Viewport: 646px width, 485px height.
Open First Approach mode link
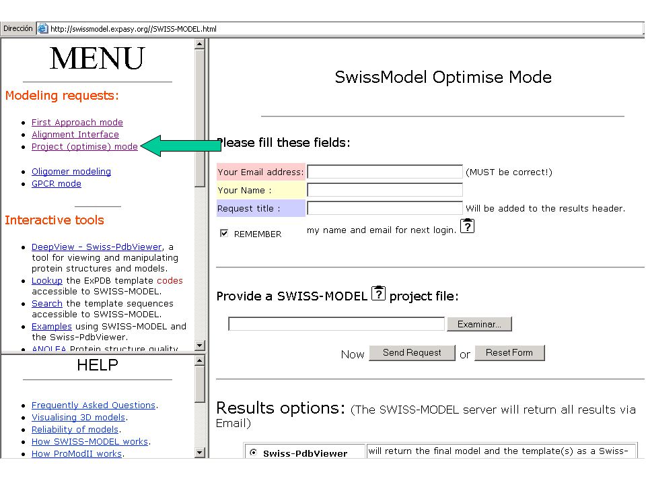click(77, 123)
